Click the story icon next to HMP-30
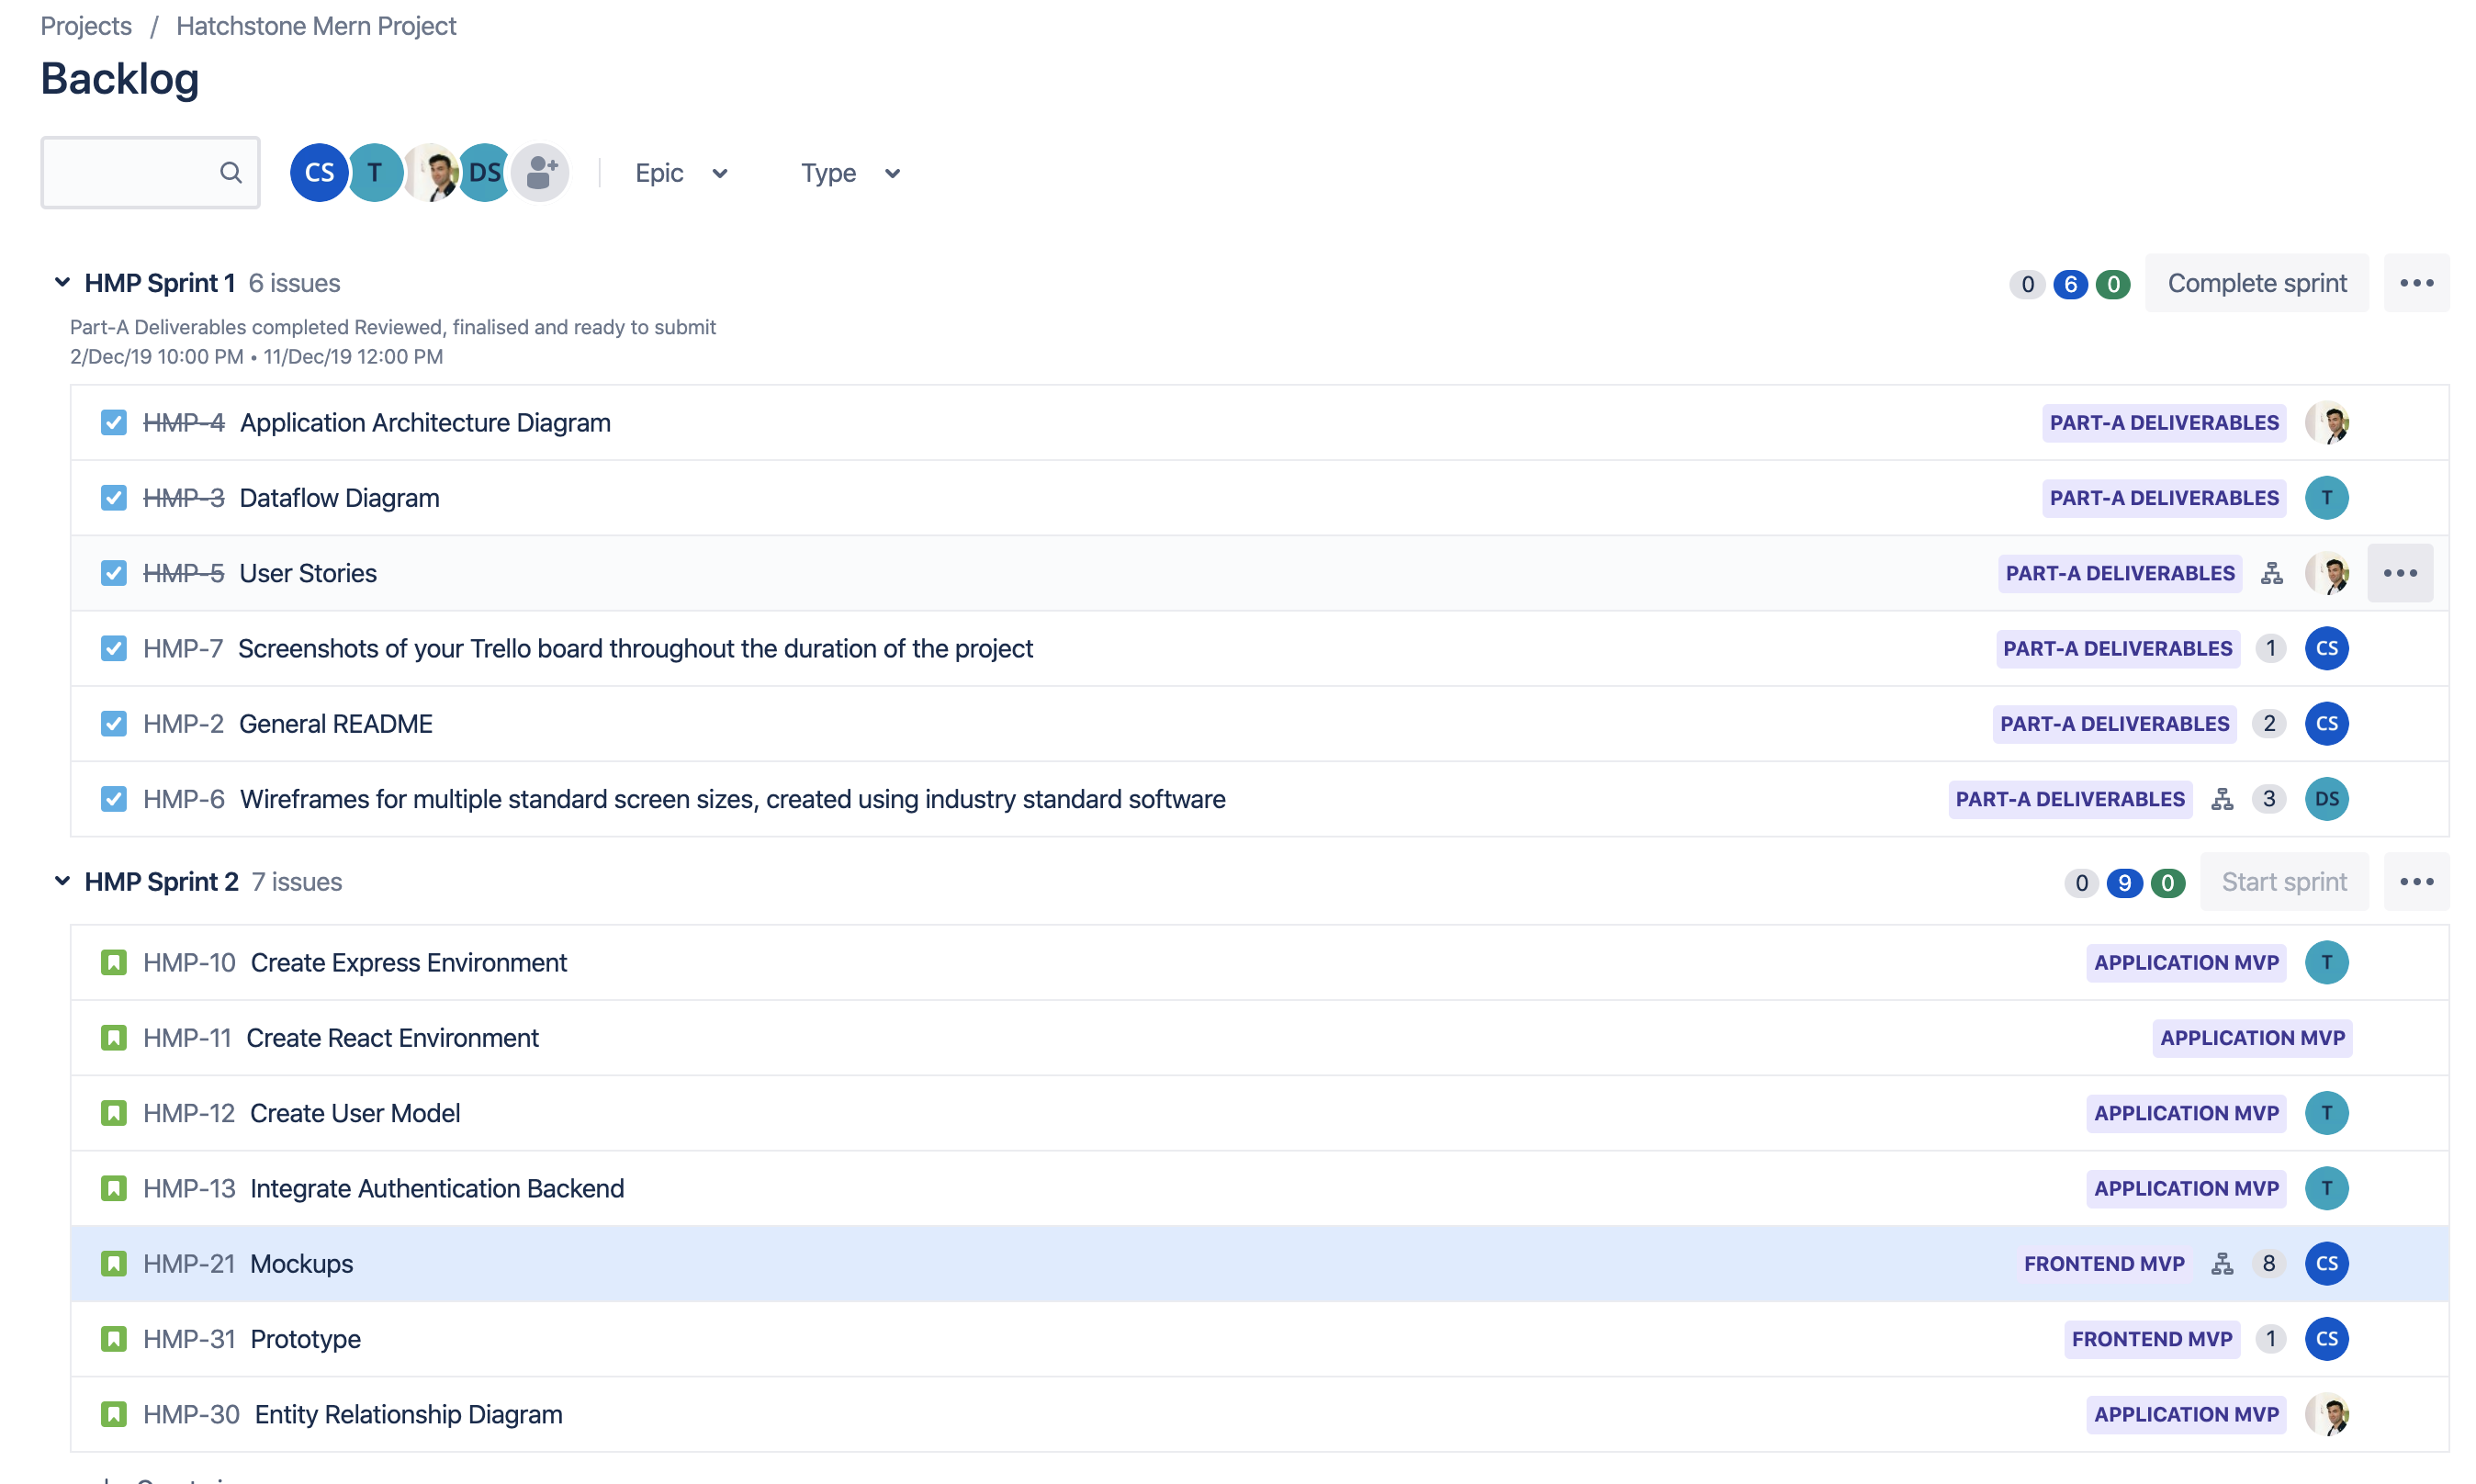 point(113,1414)
